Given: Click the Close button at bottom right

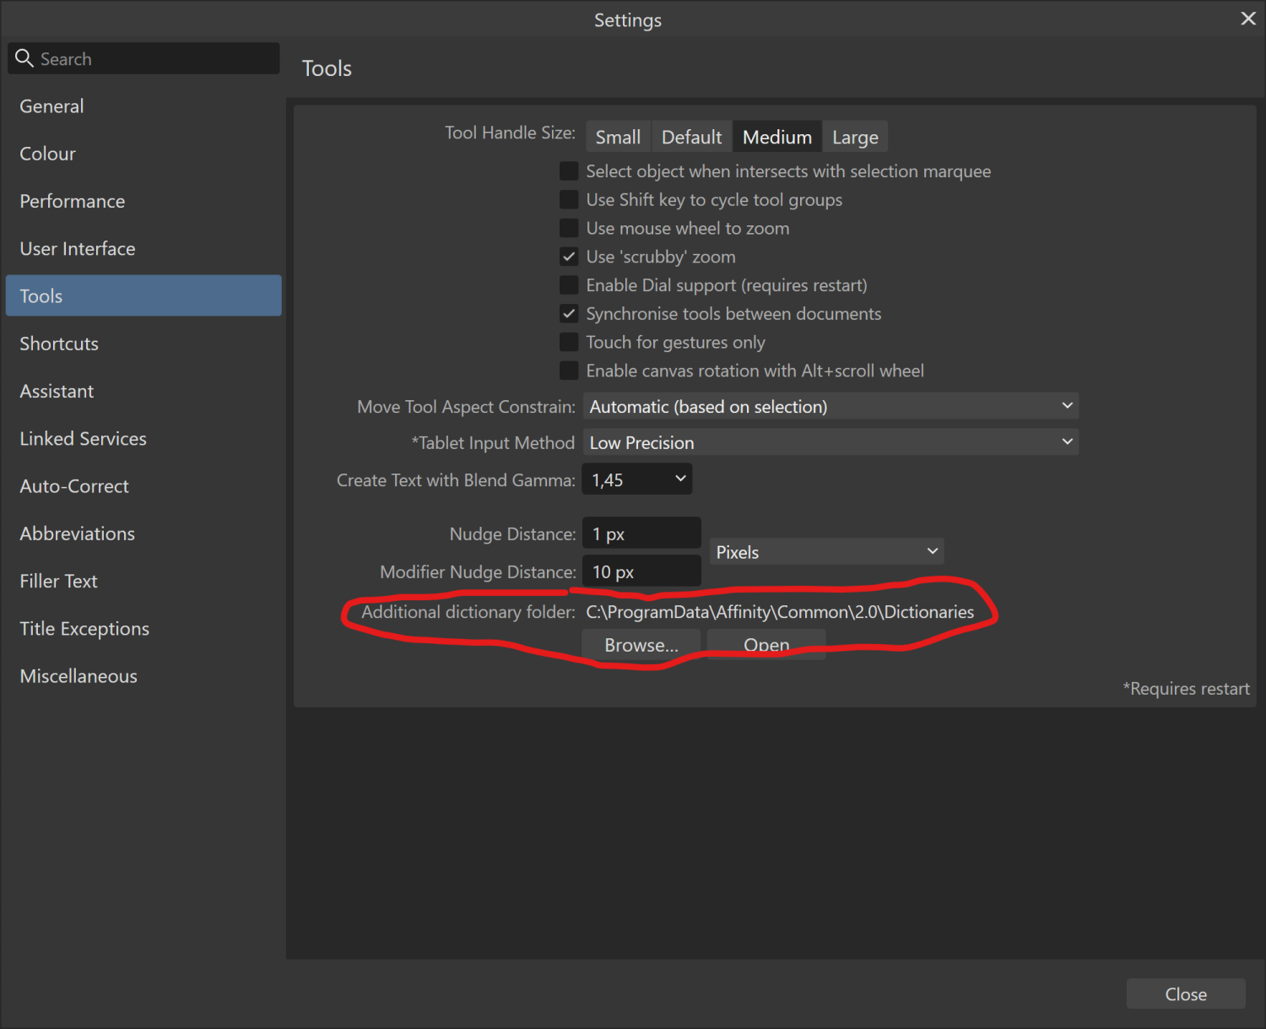Looking at the screenshot, I should [x=1185, y=994].
